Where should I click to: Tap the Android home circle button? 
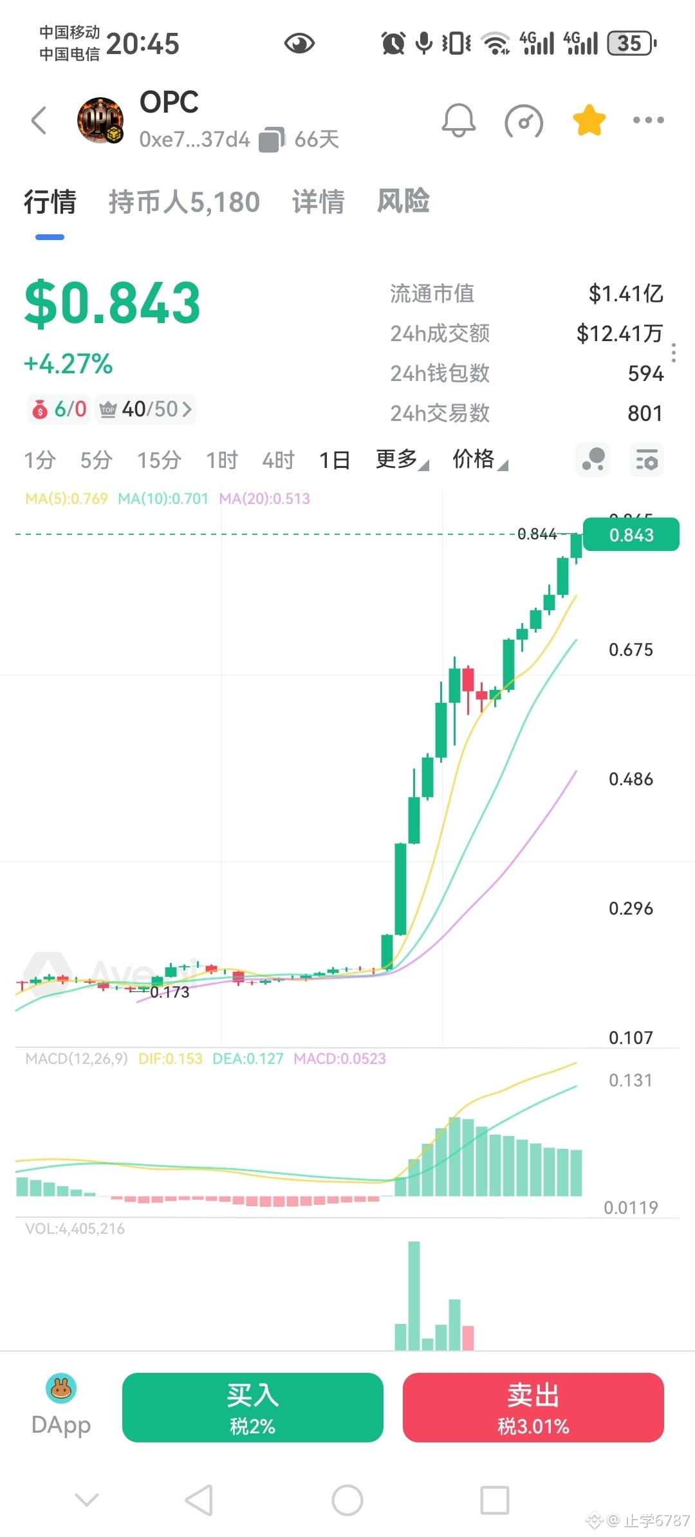point(347,1500)
